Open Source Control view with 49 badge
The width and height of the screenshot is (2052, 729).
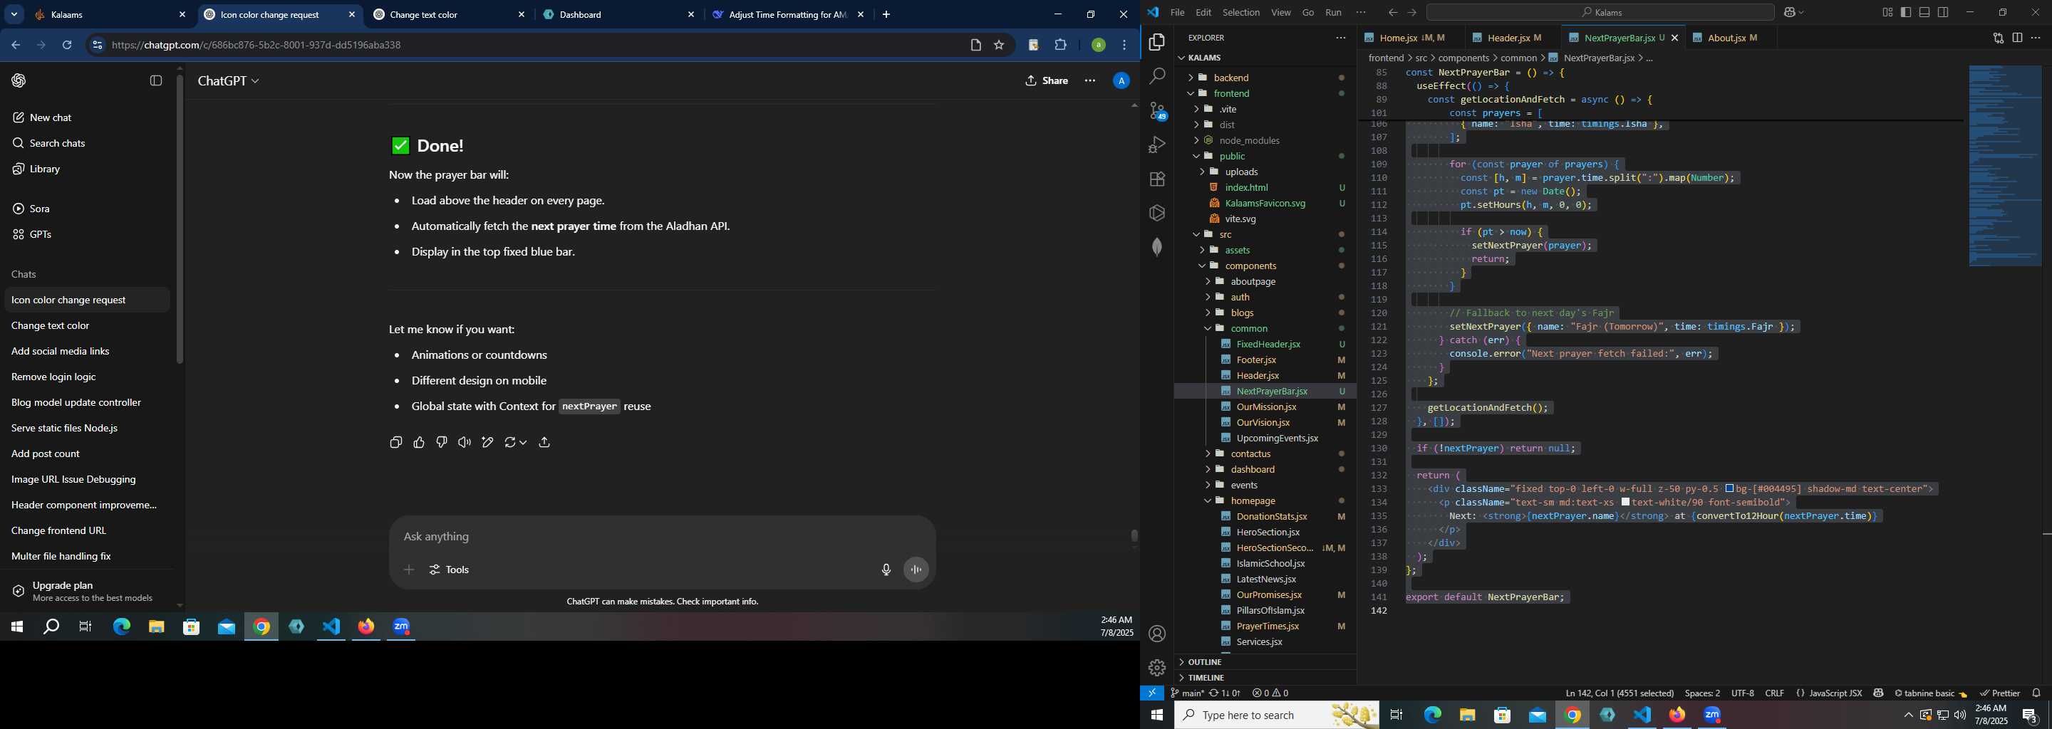[1156, 110]
